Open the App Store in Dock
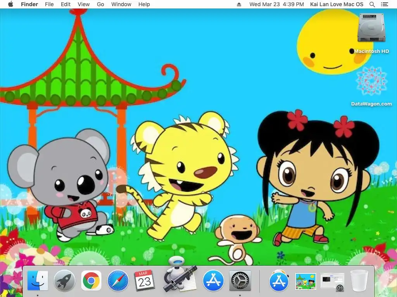Viewport: 397px width, 297px height. click(x=213, y=281)
